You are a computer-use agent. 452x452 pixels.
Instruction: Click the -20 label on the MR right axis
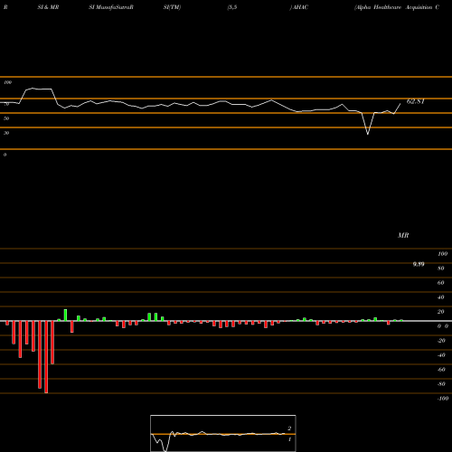pyautogui.click(x=441, y=341)
